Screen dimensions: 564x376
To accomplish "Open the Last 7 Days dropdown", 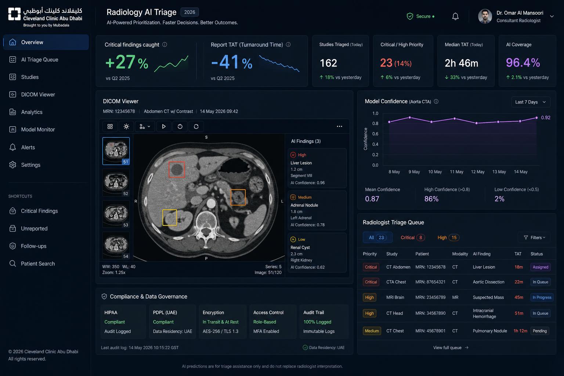I will [x=531, y=102].
